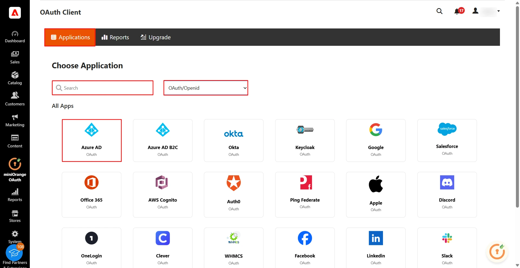Switch to the Reports tab

click(115, 37)
